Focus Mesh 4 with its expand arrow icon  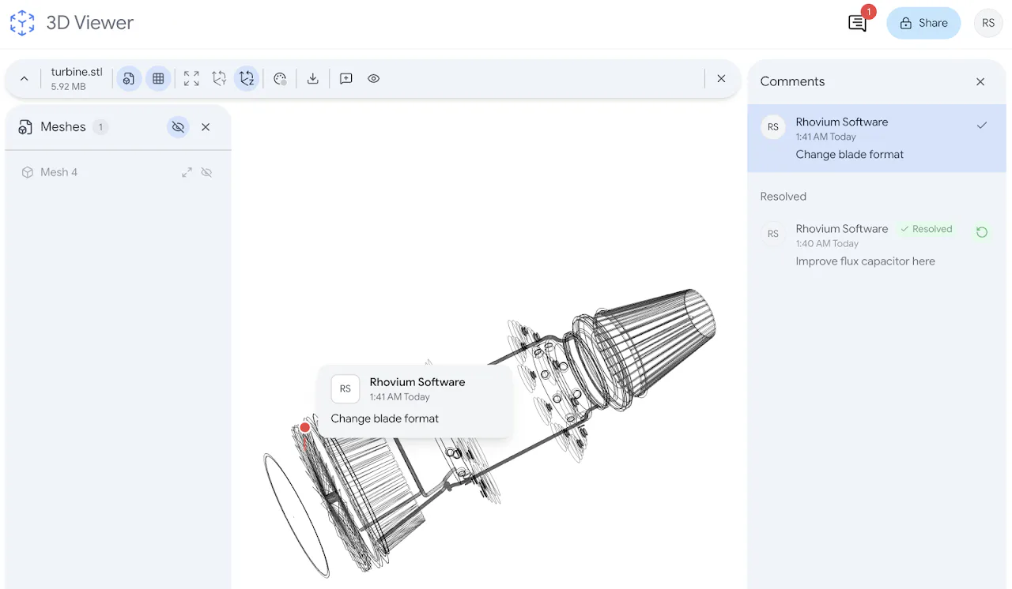(x=187, y=172)
